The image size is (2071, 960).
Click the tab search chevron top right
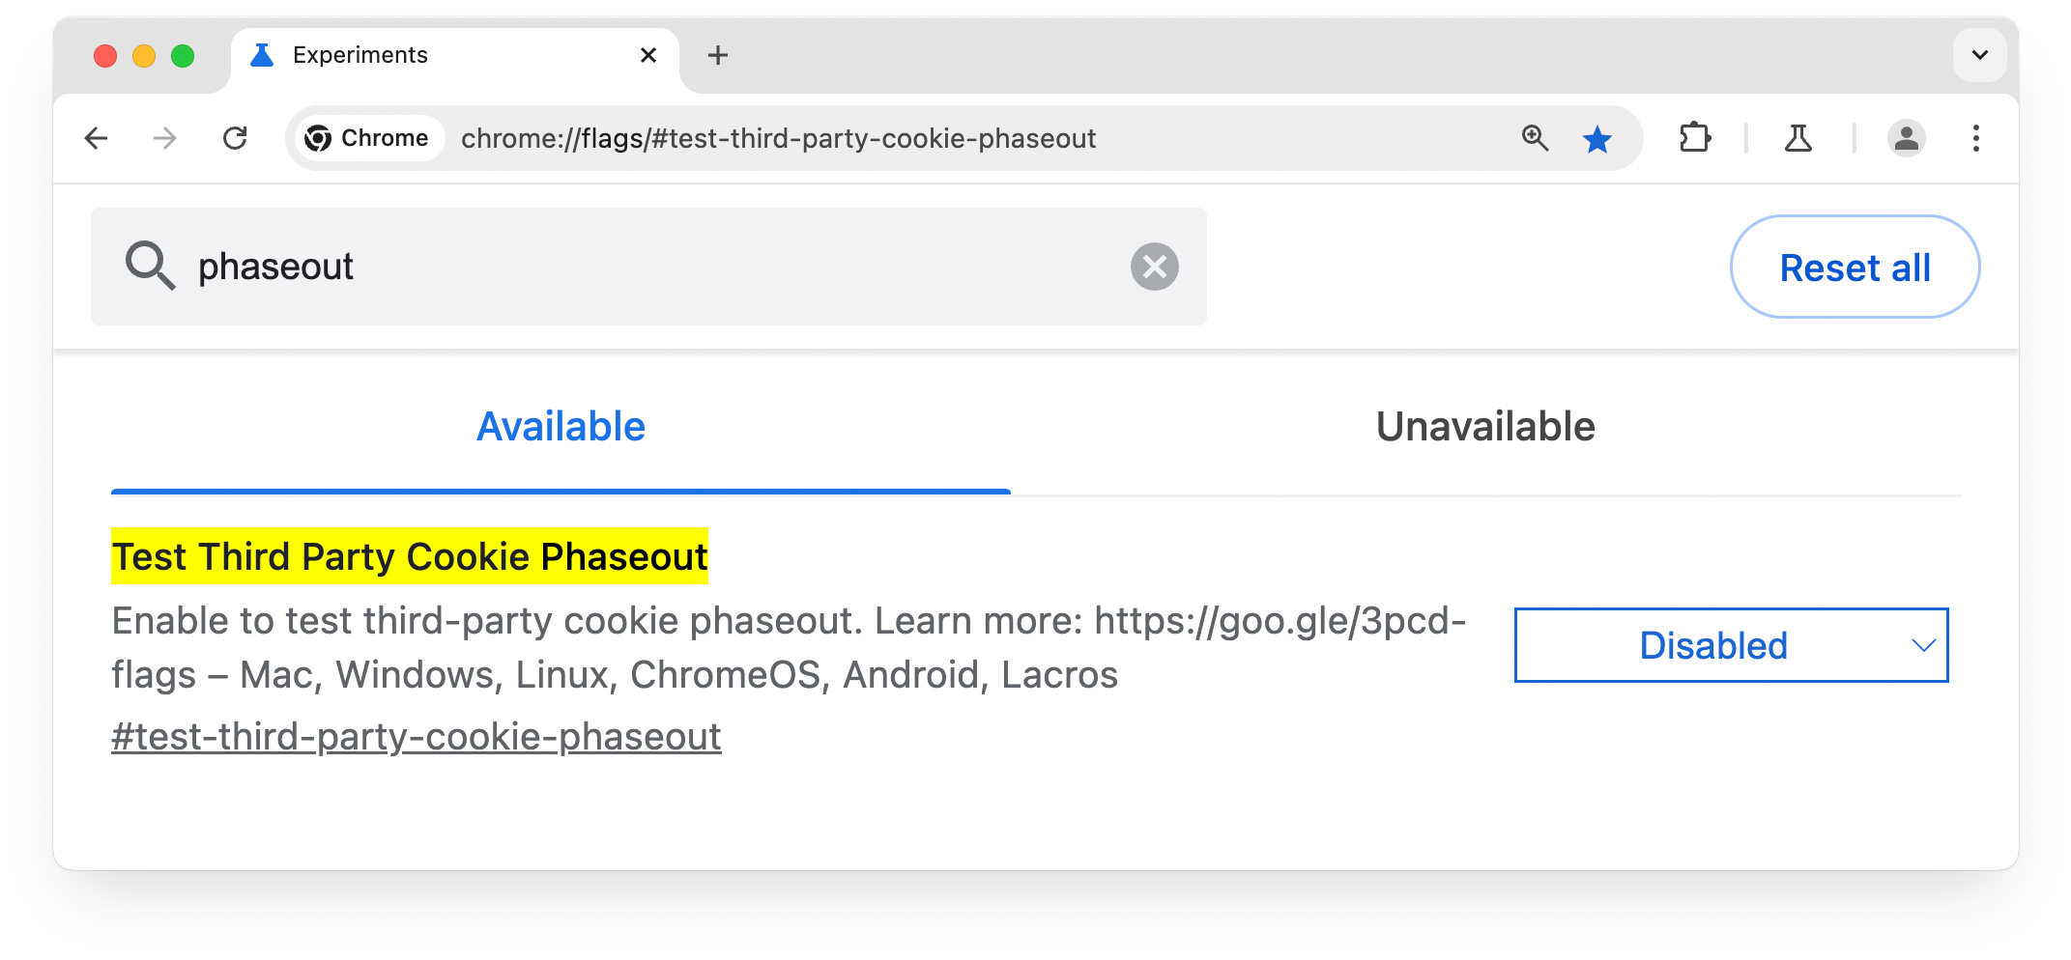click(x=1979, y=55)
